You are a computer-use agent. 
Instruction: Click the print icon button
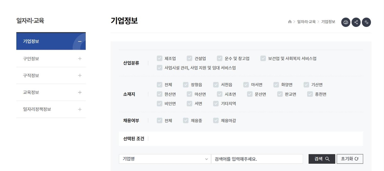point(346,22)
